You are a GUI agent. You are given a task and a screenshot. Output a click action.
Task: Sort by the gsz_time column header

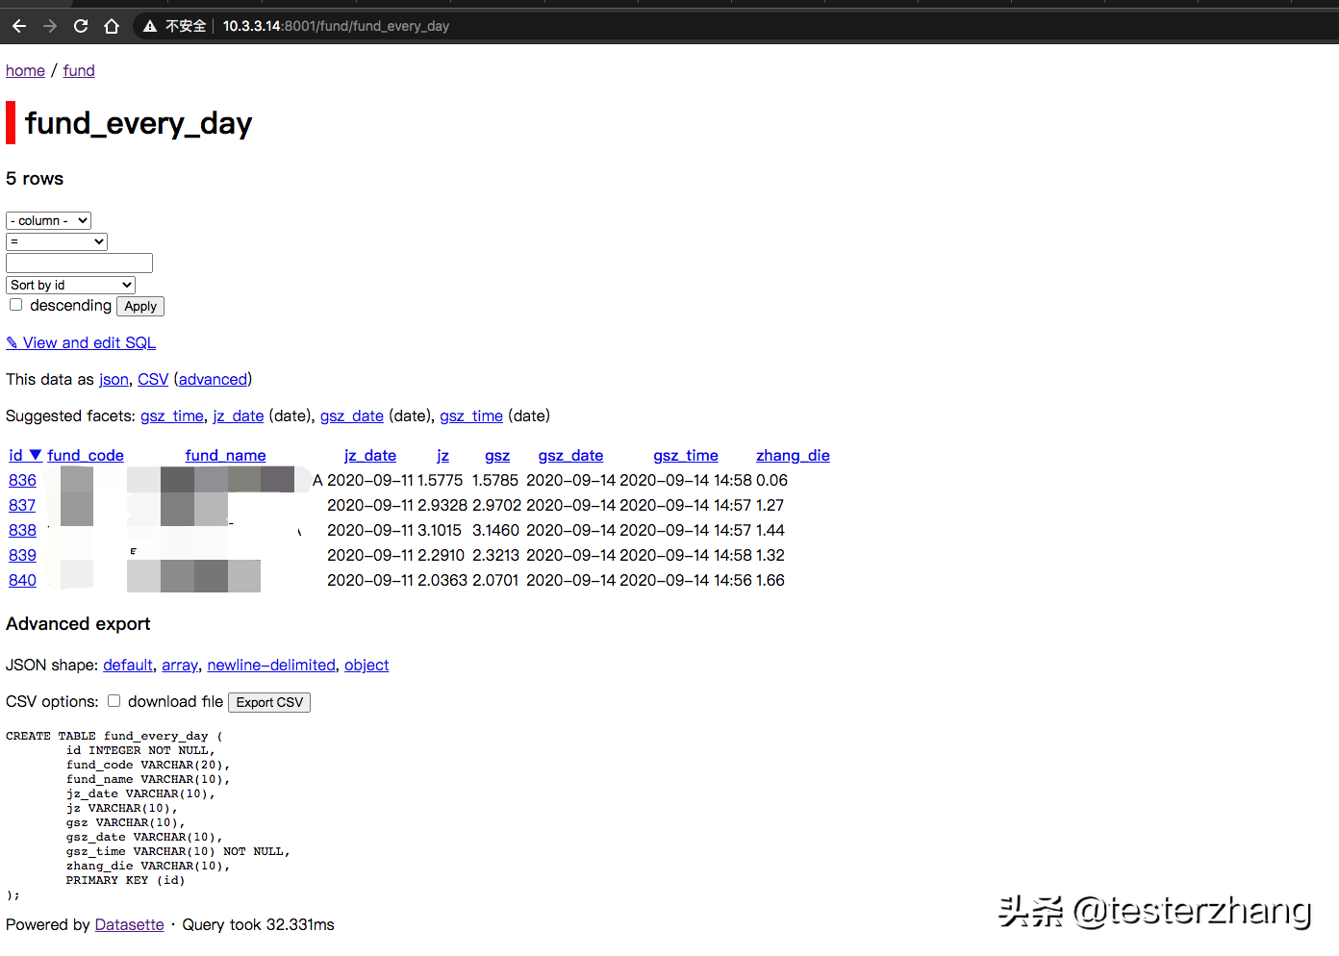tap(686, 455)
